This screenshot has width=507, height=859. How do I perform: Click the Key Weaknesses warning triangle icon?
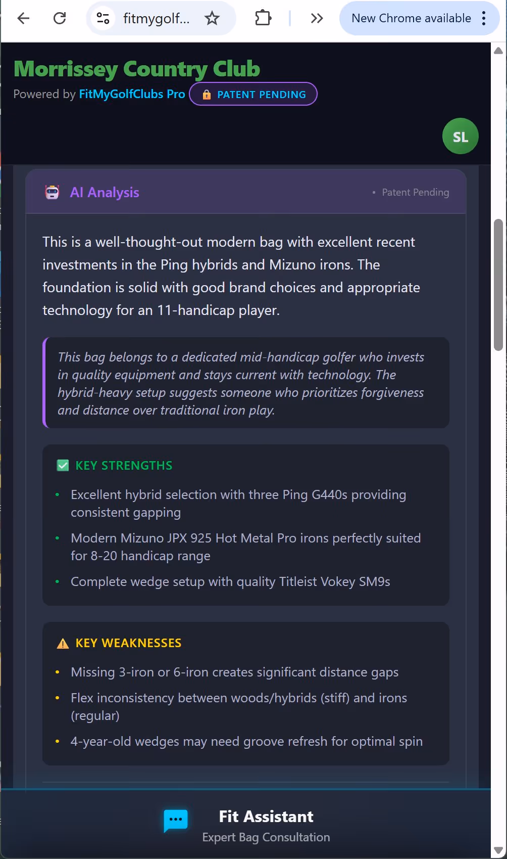pyautogui.click(x=62, y=643)
